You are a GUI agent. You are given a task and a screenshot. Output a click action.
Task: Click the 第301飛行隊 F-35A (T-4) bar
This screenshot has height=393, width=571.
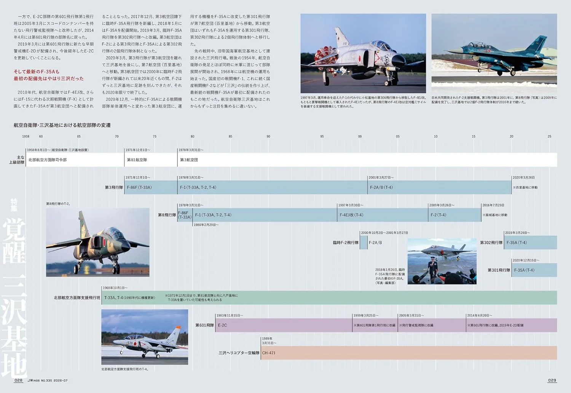(534, 270)
